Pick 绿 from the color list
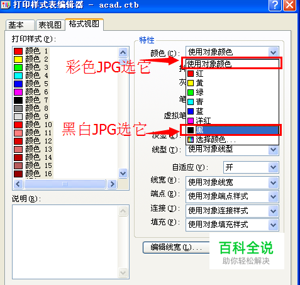Viewport: 300px width, 285px height. click(232, 92)
